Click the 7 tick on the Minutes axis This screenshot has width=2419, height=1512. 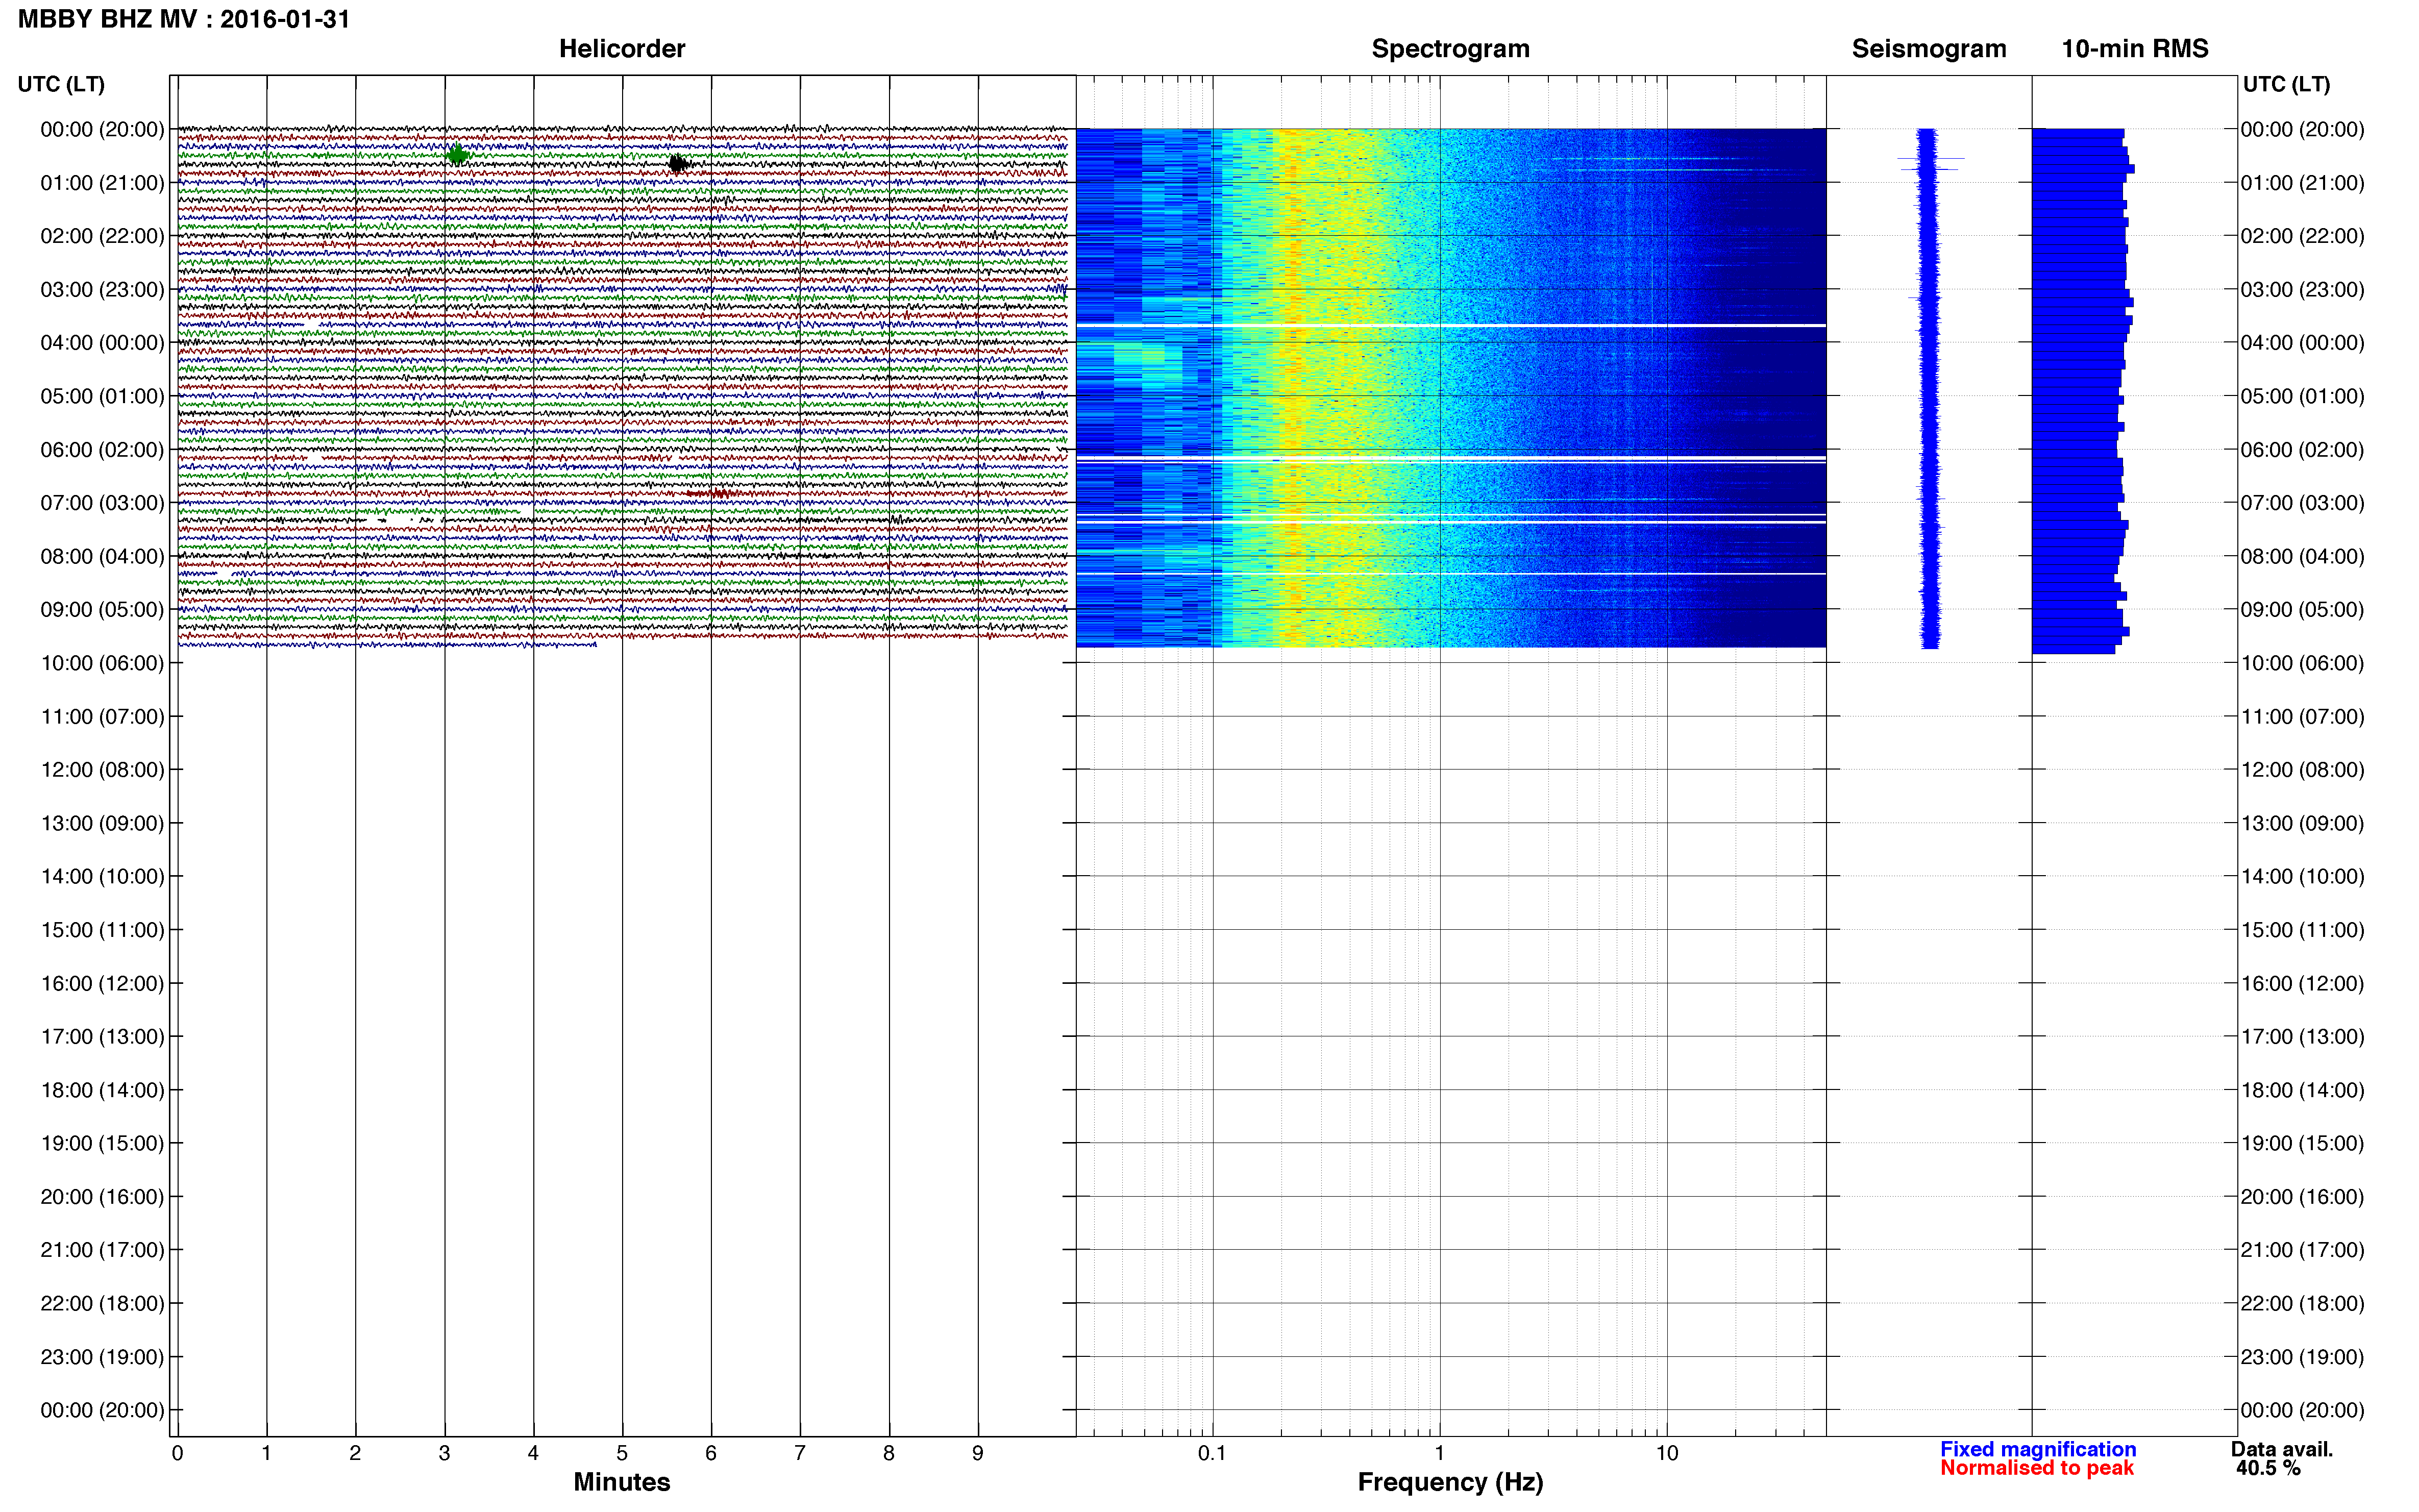coord(800,1453)
